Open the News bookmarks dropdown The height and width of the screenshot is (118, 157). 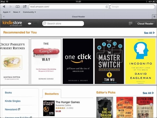tap(16, 12)
